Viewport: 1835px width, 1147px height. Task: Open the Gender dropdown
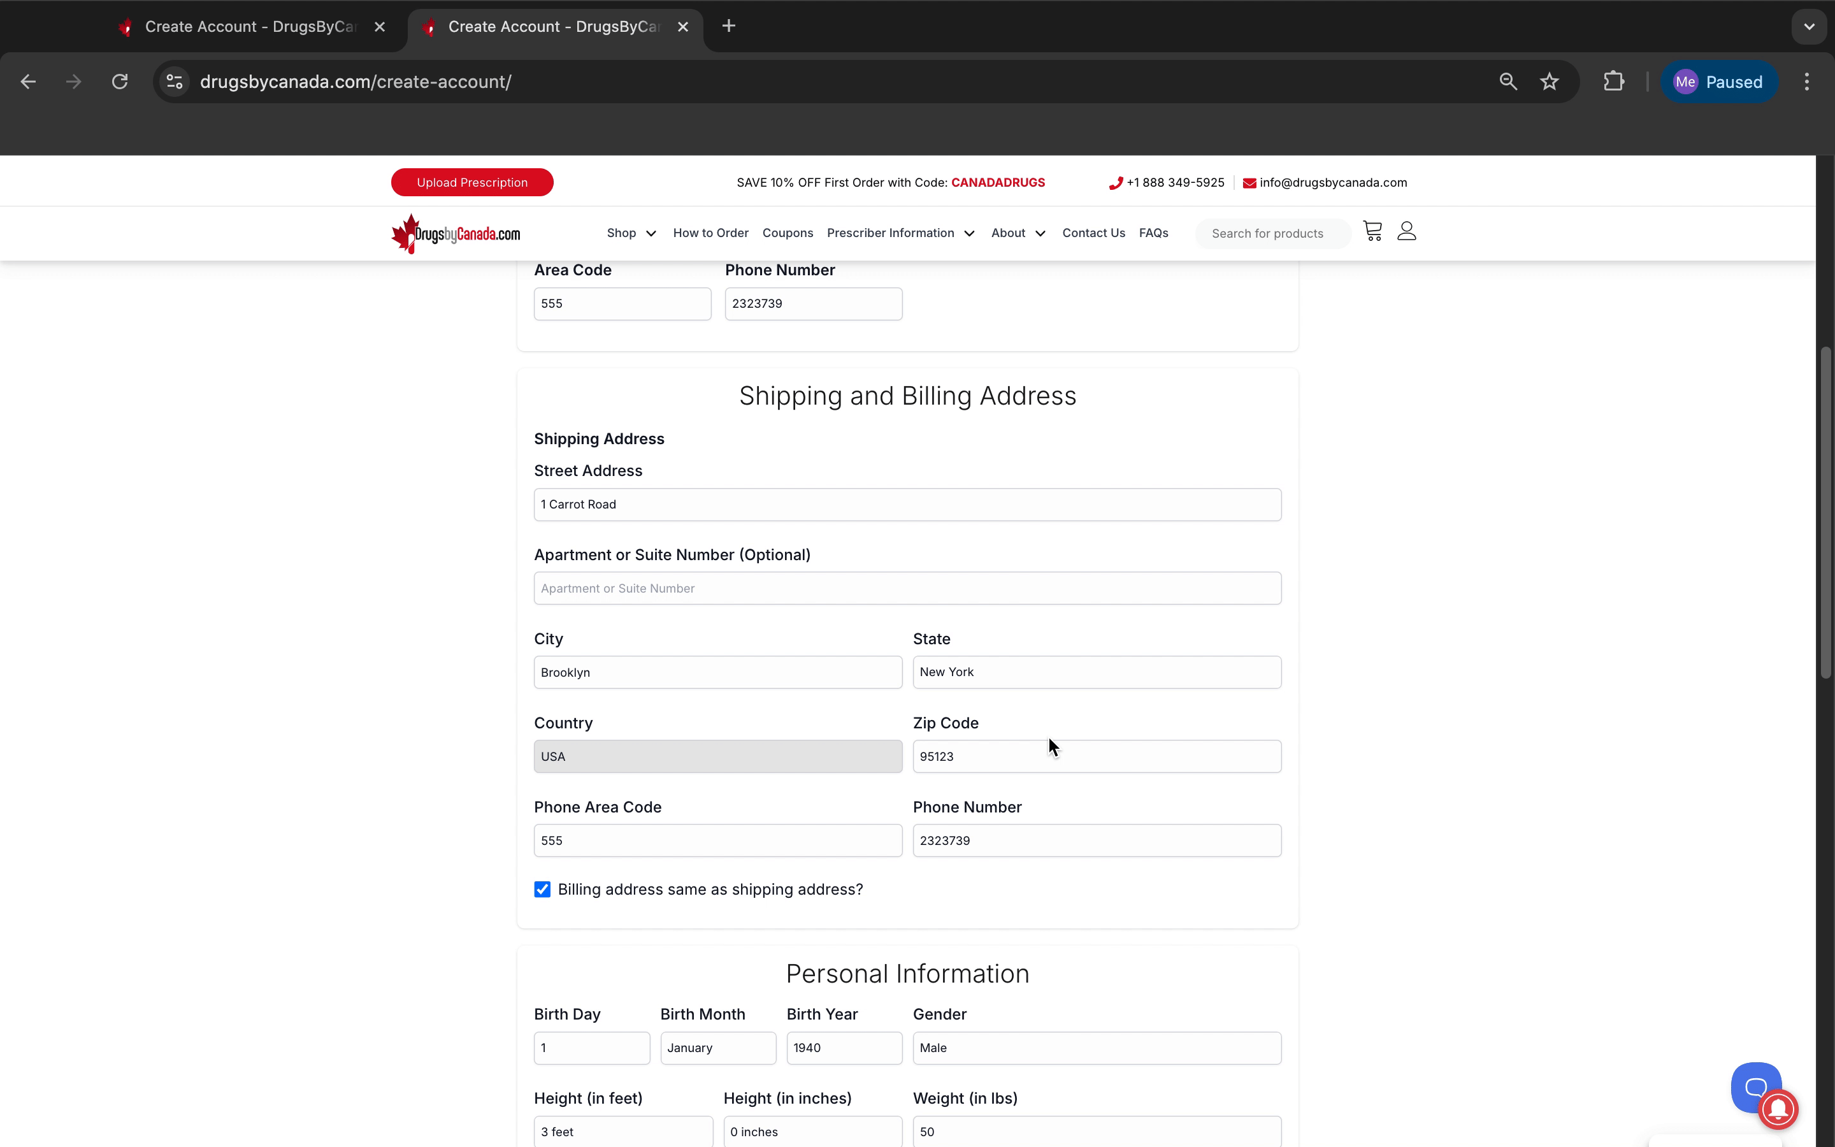pyautogui.click(x=1097, y=1048)
